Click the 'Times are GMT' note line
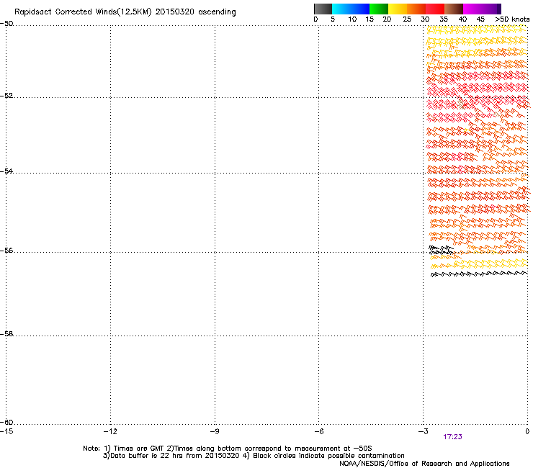The width and height of the screenshot is (533, 468). [228, 449]
